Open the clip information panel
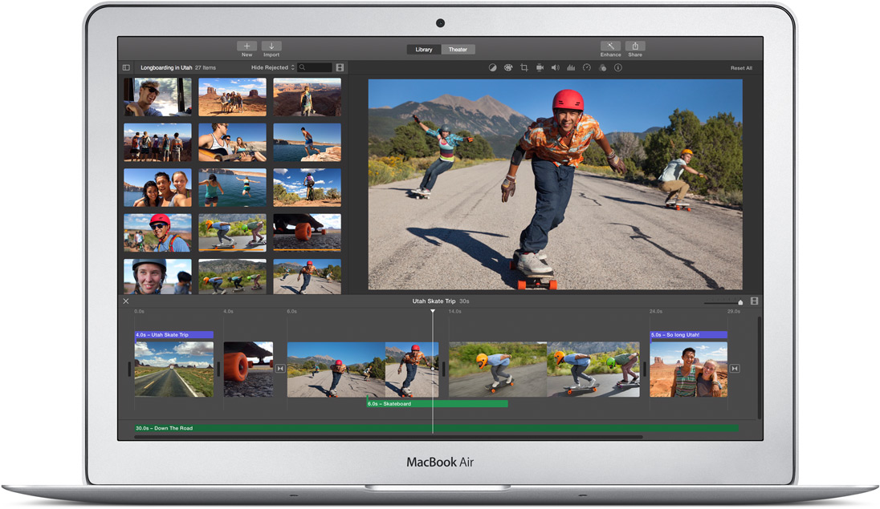 point(617,67)
